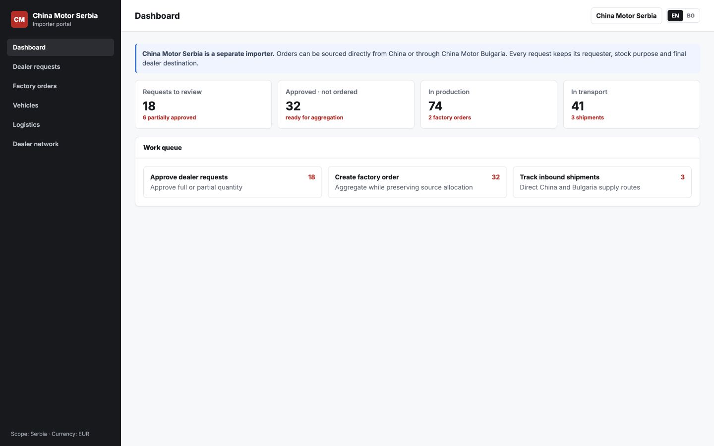Select the In production stat card
The width and height of the screenshot is (714, 446).
[489, 105]
